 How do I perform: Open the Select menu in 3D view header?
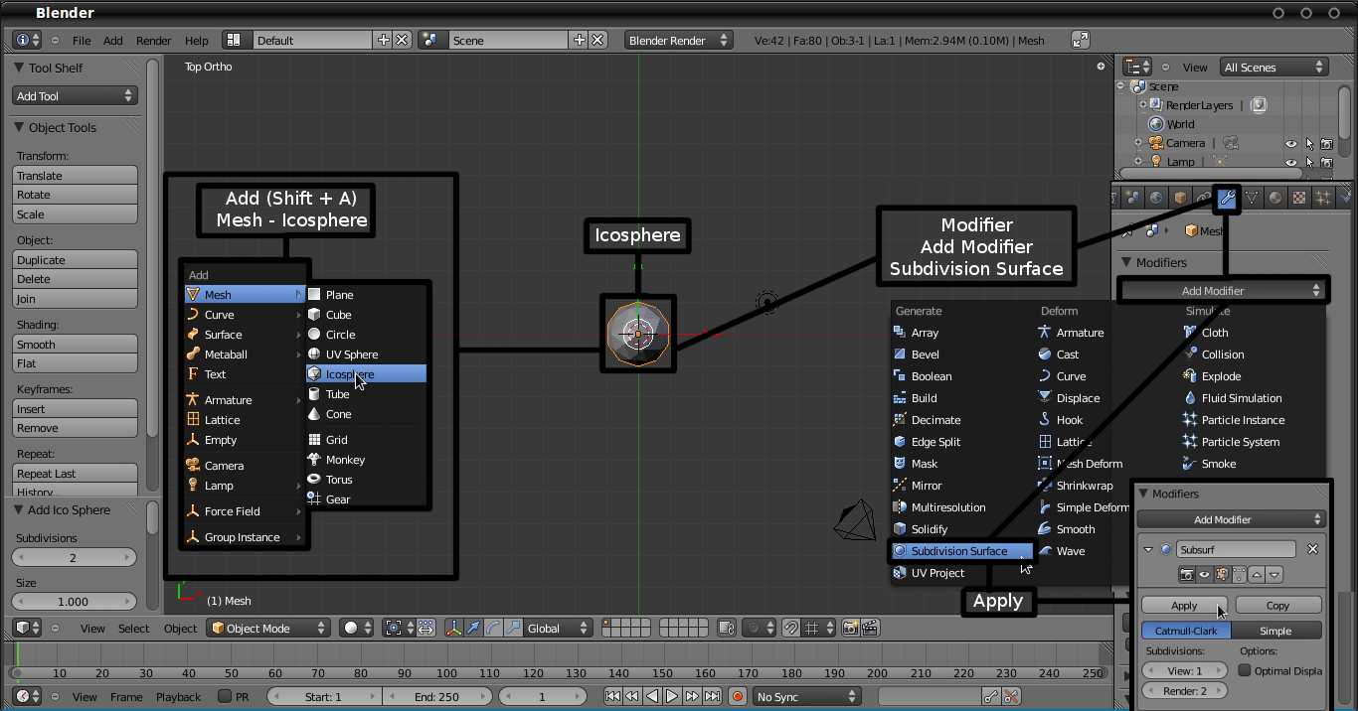[x=134, y=629]
